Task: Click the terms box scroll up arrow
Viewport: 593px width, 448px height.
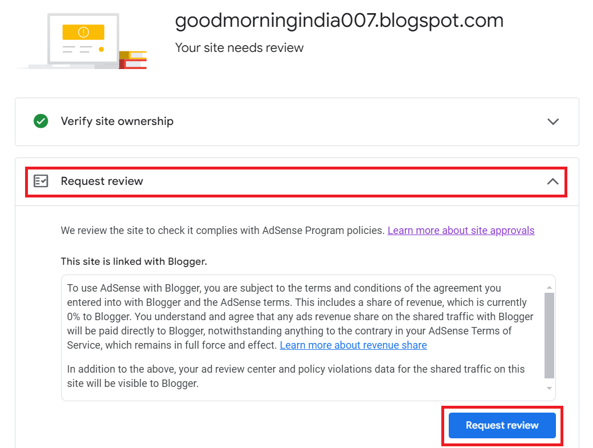Action: click(549, 288)
